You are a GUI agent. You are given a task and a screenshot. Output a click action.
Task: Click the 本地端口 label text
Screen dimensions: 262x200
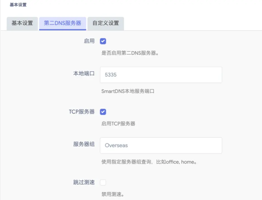pos(84,74)
